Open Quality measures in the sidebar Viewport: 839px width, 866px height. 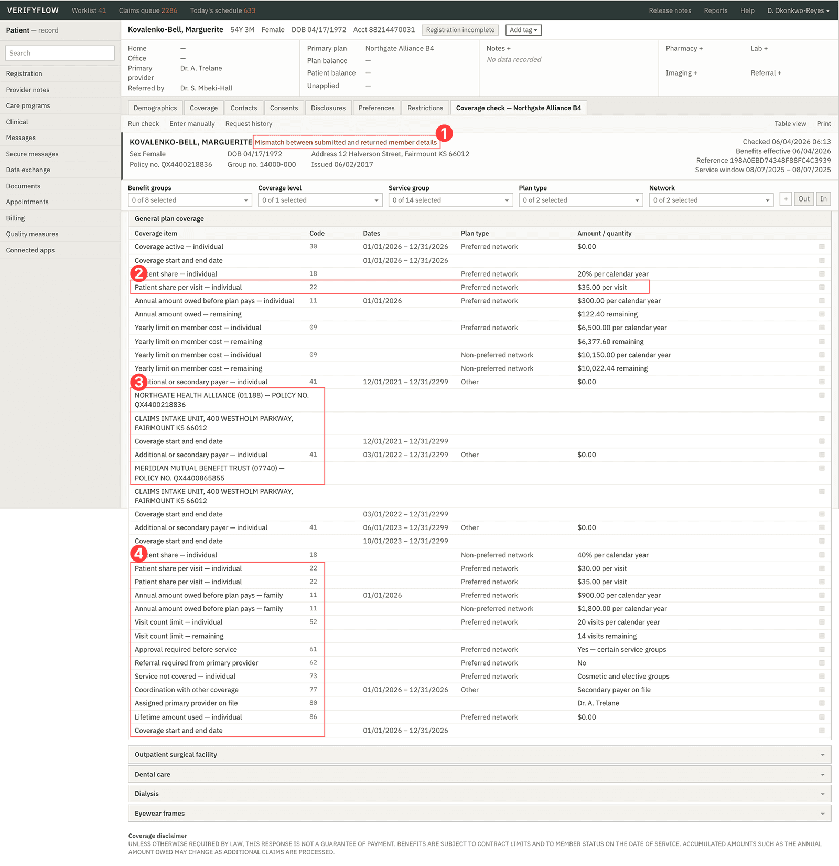[x=60, y=234]
